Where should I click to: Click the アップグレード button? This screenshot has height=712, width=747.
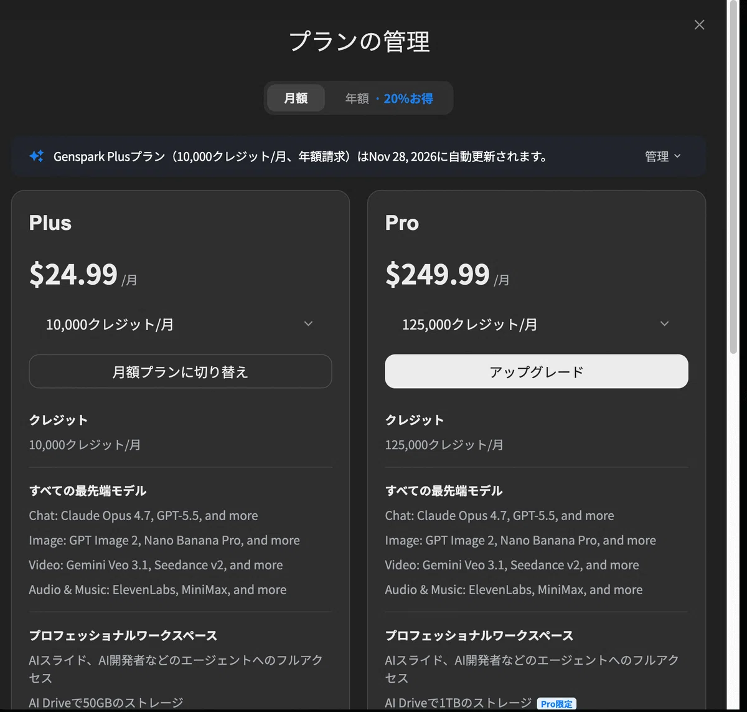pyautogui.click(x=537, y=371)
